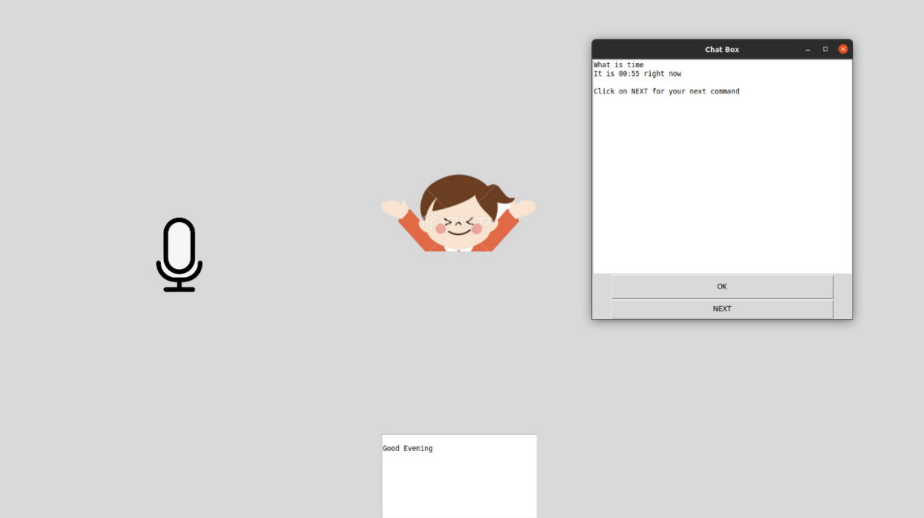Close the Chat Box window
Screen dimensions: 924x518
click(843, 49)
